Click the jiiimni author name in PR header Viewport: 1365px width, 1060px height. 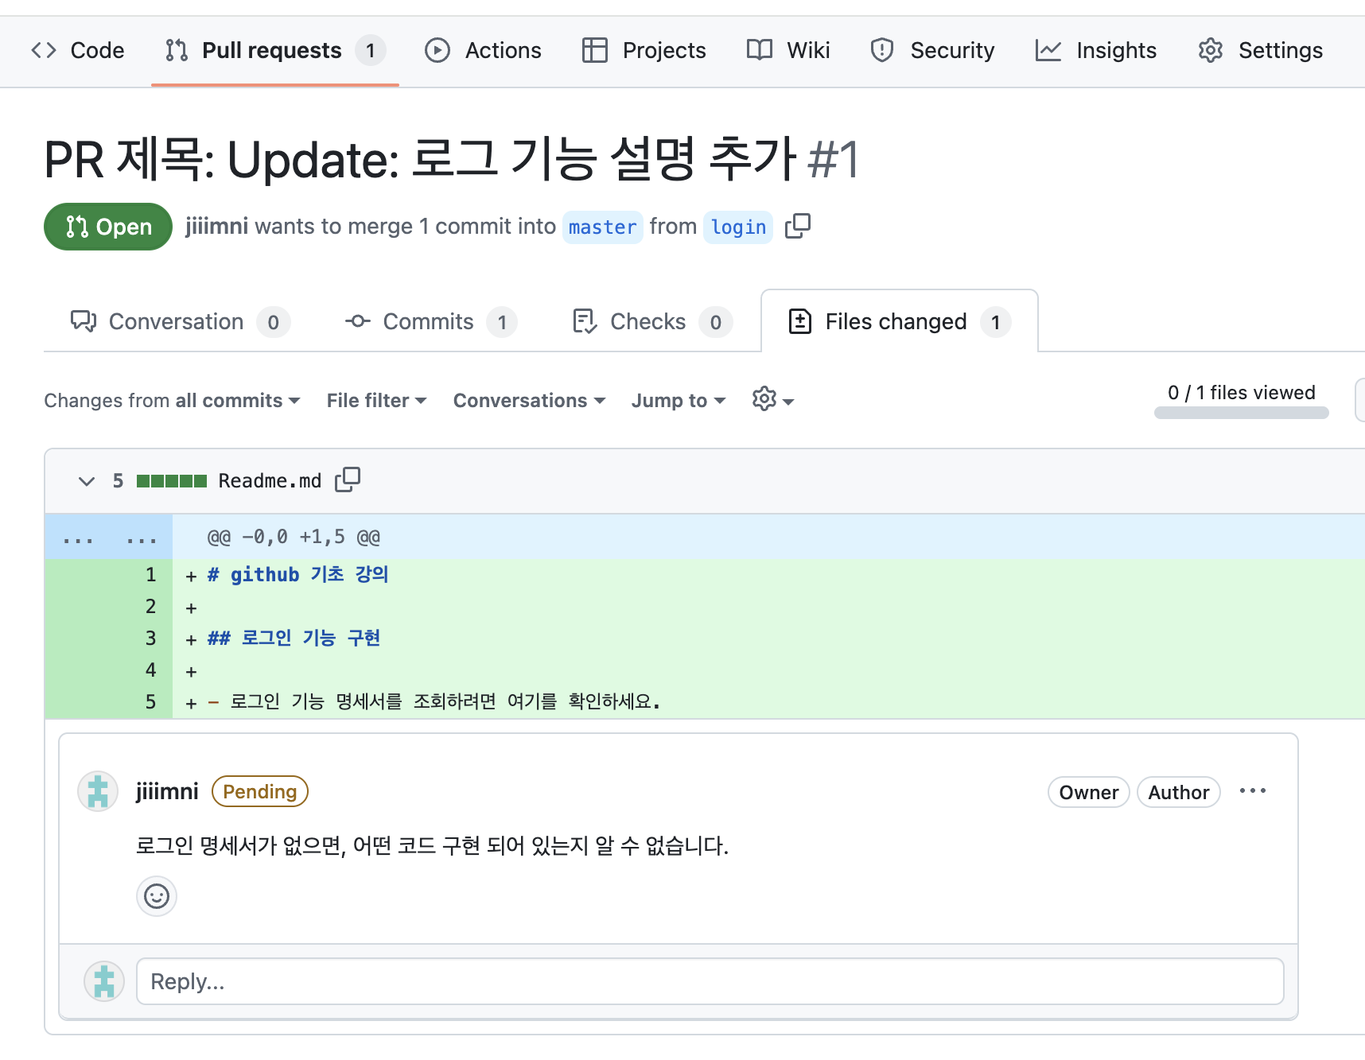pyautogui.click(x=216, y=226)
